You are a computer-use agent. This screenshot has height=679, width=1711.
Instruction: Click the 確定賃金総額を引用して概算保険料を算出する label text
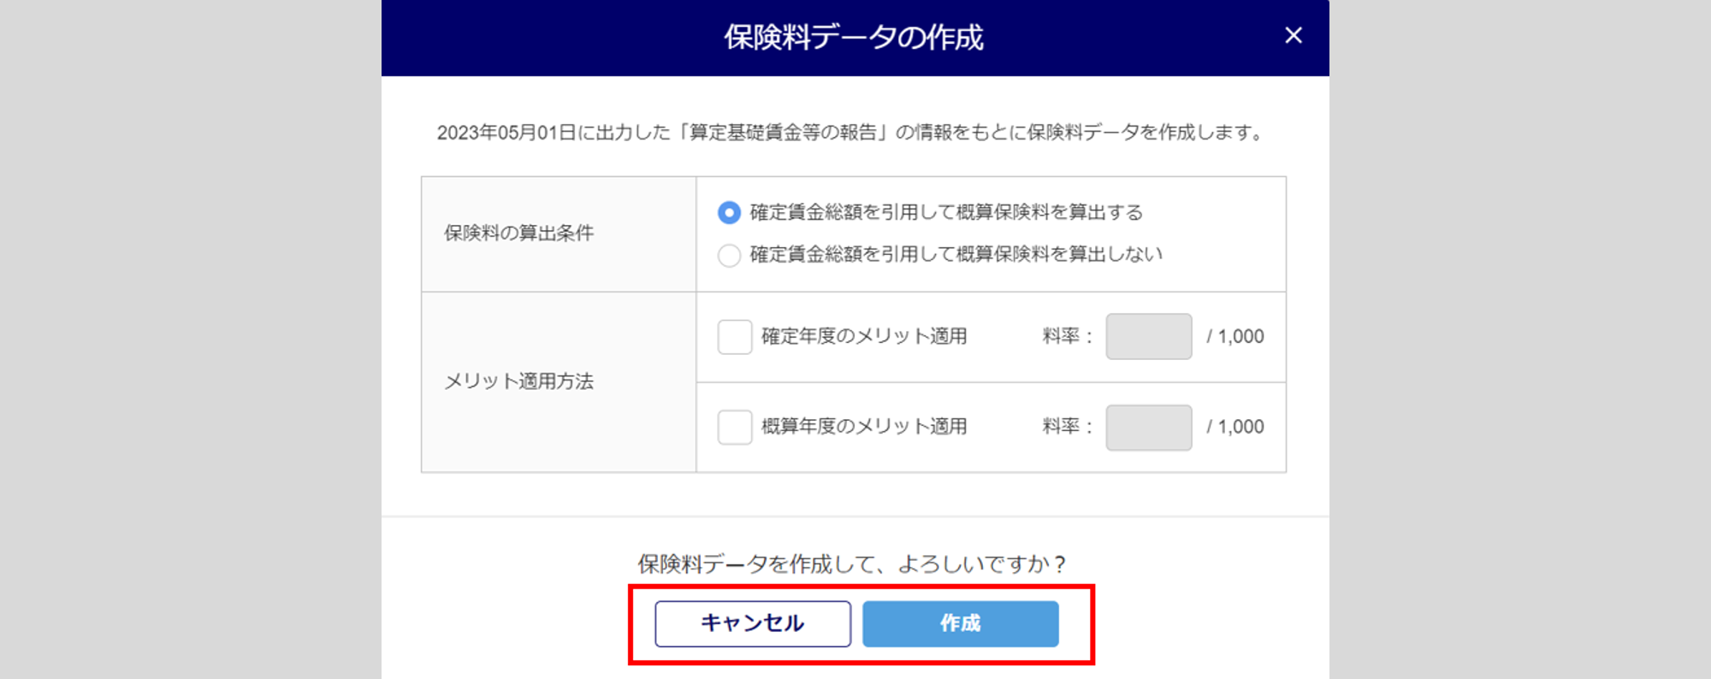click(946, 212)
